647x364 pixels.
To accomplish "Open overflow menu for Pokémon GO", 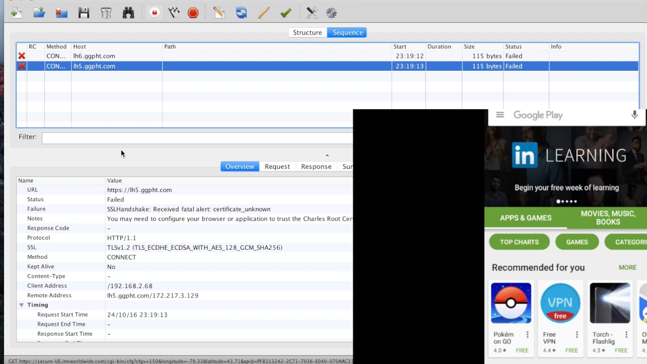I will point(527,335).
